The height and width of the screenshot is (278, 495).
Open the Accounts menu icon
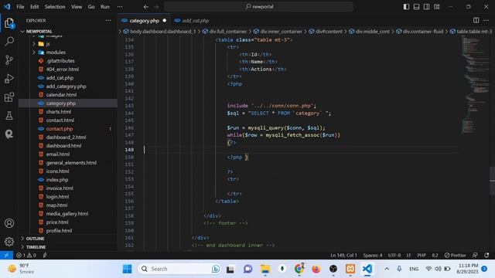[9, 223]
